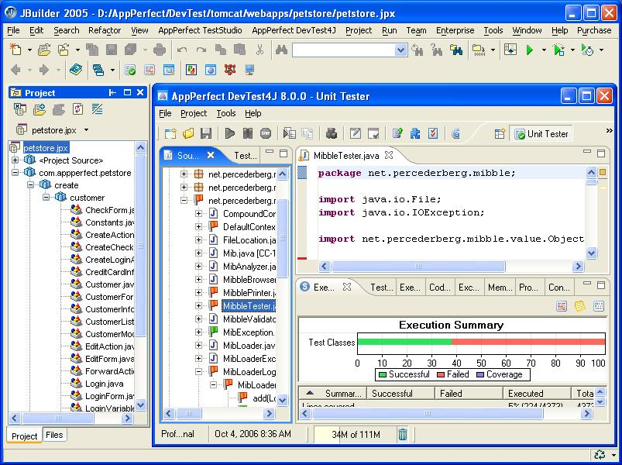This screenshot has height=465, width=622.
Task: Click the New project icon in Unit Tester toolbar
Action: pos(170,133)
